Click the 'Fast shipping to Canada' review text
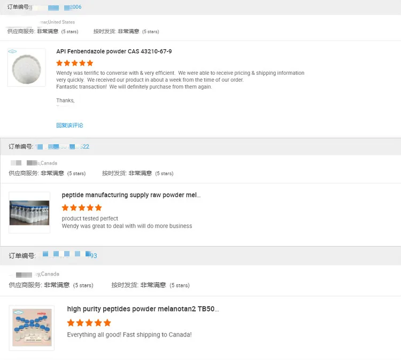 pos(129,335)
